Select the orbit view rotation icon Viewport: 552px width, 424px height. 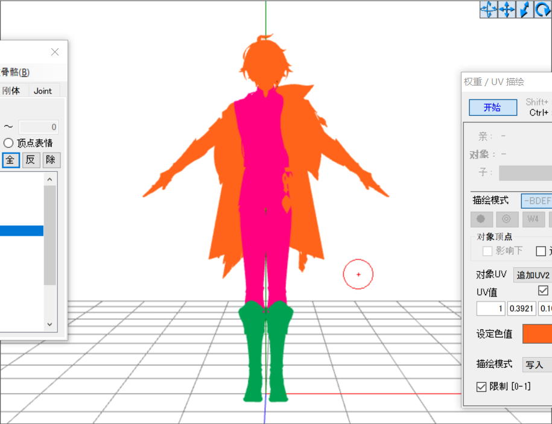489,9
